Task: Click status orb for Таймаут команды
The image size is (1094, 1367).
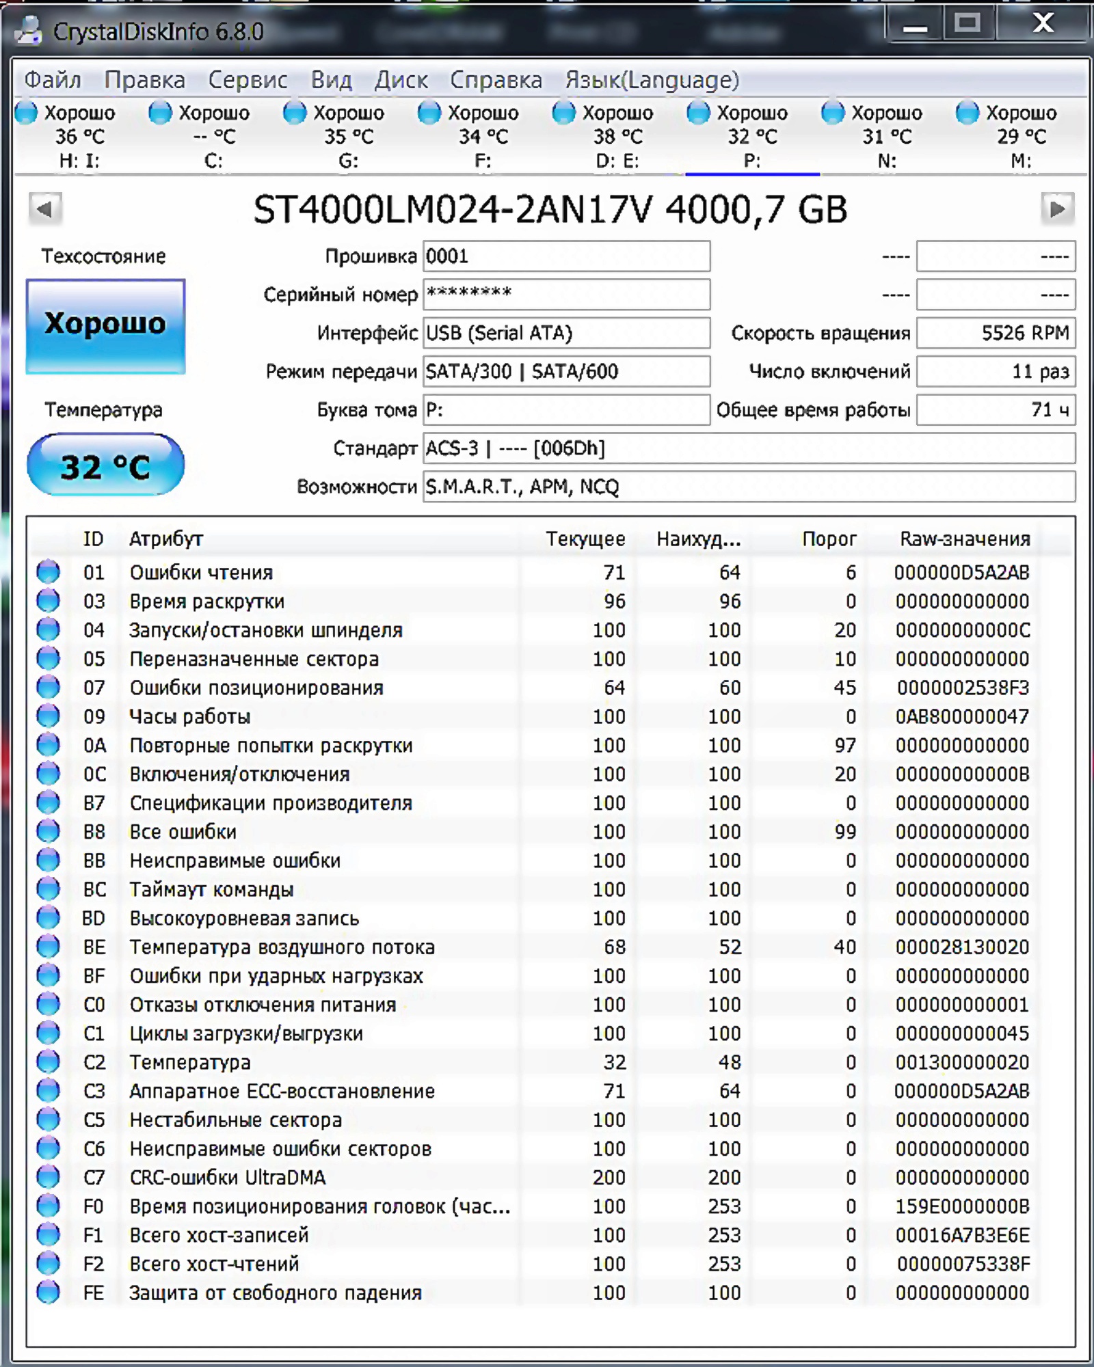Action: (x=48, y=889)
